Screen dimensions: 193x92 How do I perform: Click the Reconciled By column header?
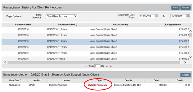coord(120,24)
